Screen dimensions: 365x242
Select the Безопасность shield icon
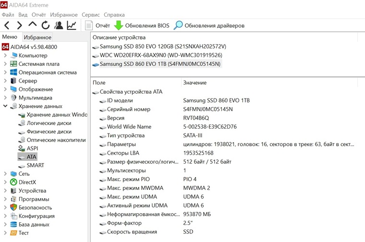click(13, 207)
